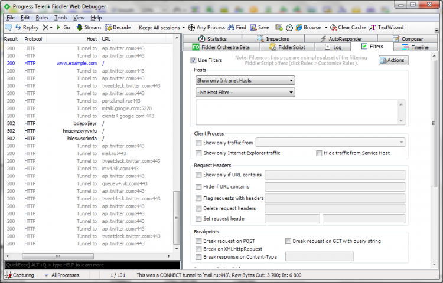Click the QuickExec command box
This screenshot has height=283, width=443.
pyautogui.click(x=92, y=265)
